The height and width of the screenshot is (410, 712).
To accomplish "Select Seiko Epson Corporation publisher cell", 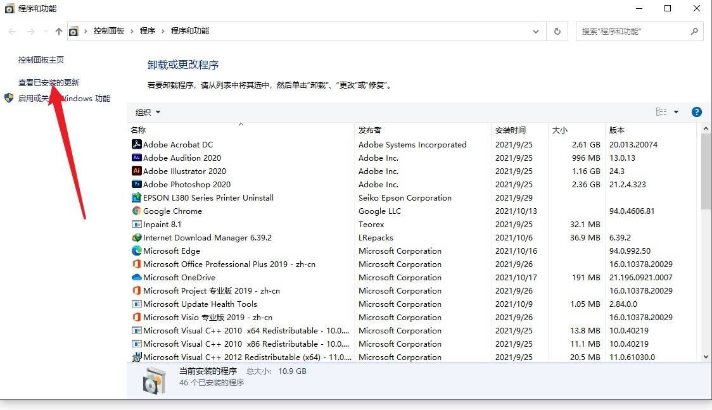I will click(x=405, y=198).
